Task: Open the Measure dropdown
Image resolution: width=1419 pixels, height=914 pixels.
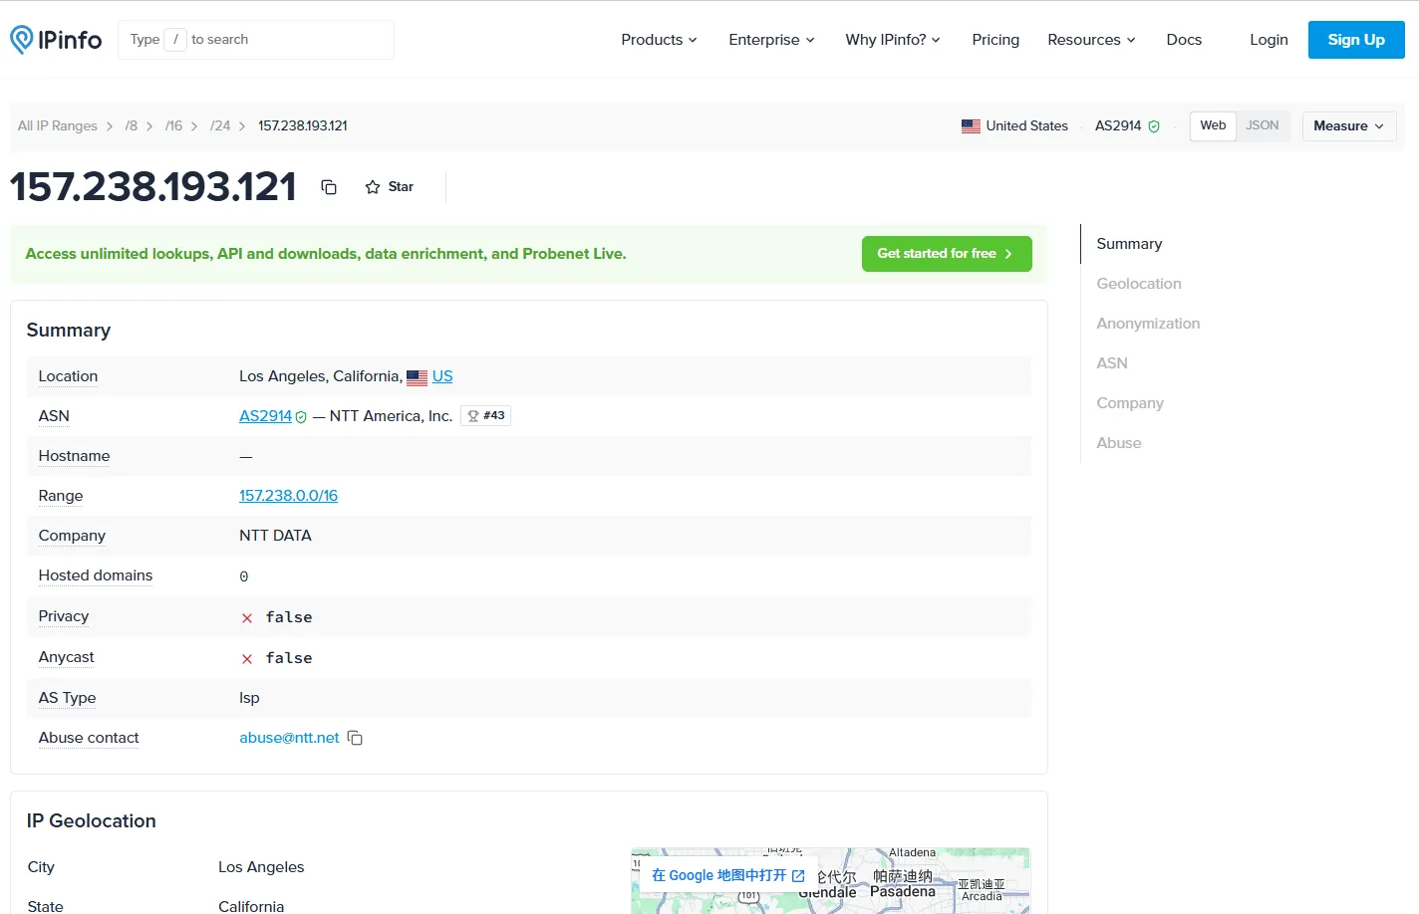Action: click(x=1349, y=126)
